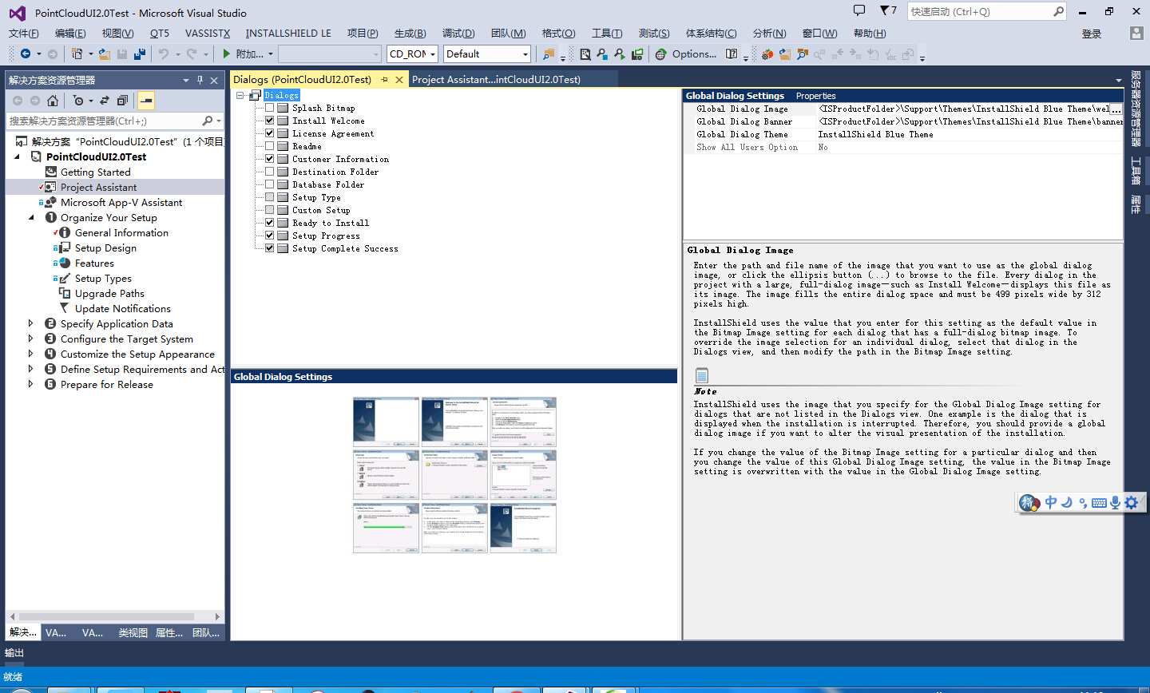Click the IME soft keyboard icon
This screenshot has width=1150, height=693.
[1099, 502]
